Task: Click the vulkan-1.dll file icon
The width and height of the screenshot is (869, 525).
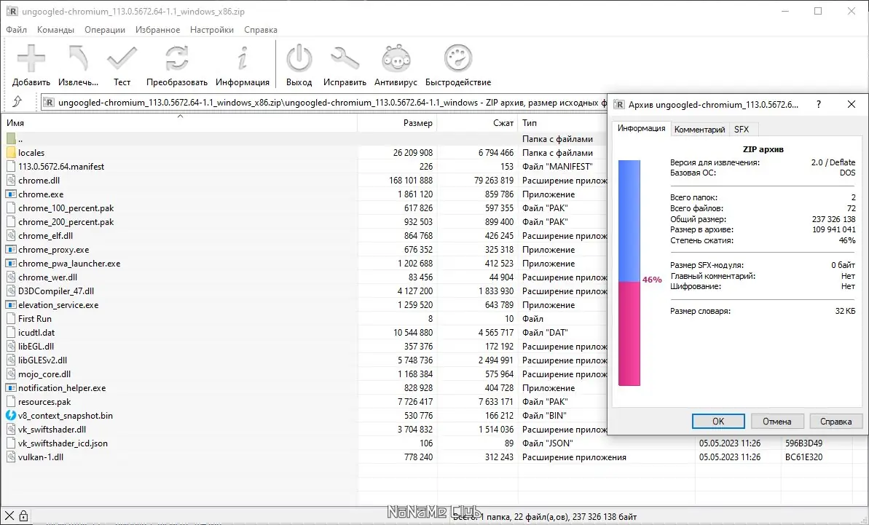Action: (11, 457)
